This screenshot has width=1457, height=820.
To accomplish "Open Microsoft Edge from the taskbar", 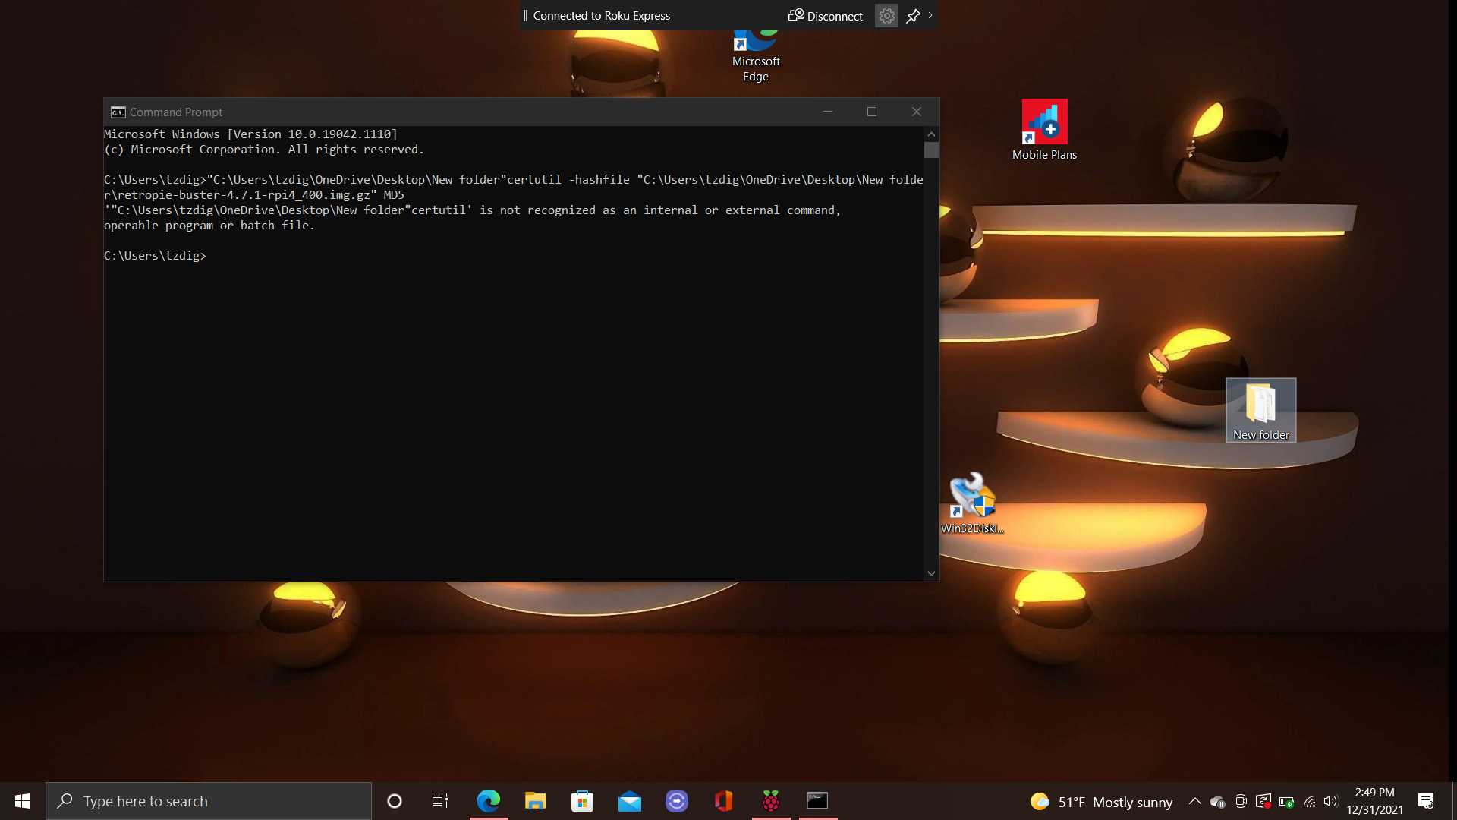I will [x=488, y=801].
